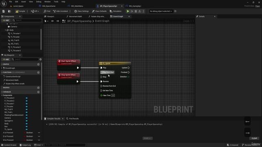Image resolution: width=262 pixels, height=147 pixels.
Task: Open the Content Drawer
Action: [9, 145]
